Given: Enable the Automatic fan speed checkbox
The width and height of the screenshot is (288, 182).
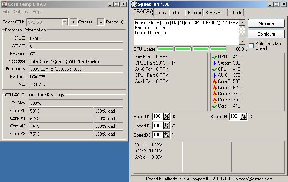Looking at the screenshot, I should [252, 46].
